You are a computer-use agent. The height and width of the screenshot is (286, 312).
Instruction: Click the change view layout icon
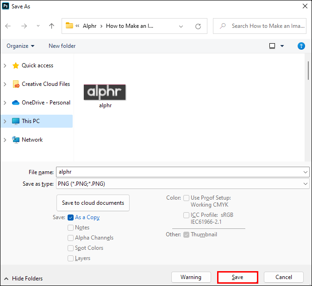coord(272,46)
